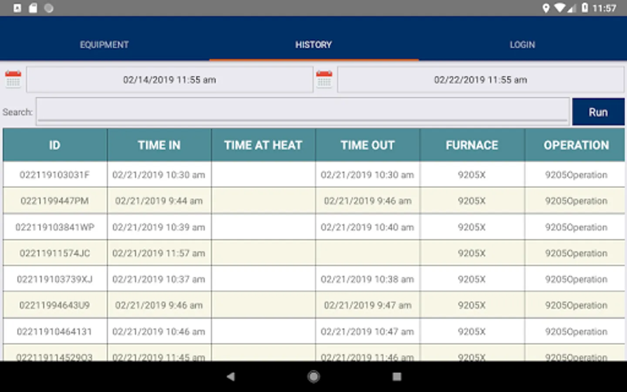This screenshot has width=627, height=392.
Task: Tap the battery status icon
Action: 585,8
